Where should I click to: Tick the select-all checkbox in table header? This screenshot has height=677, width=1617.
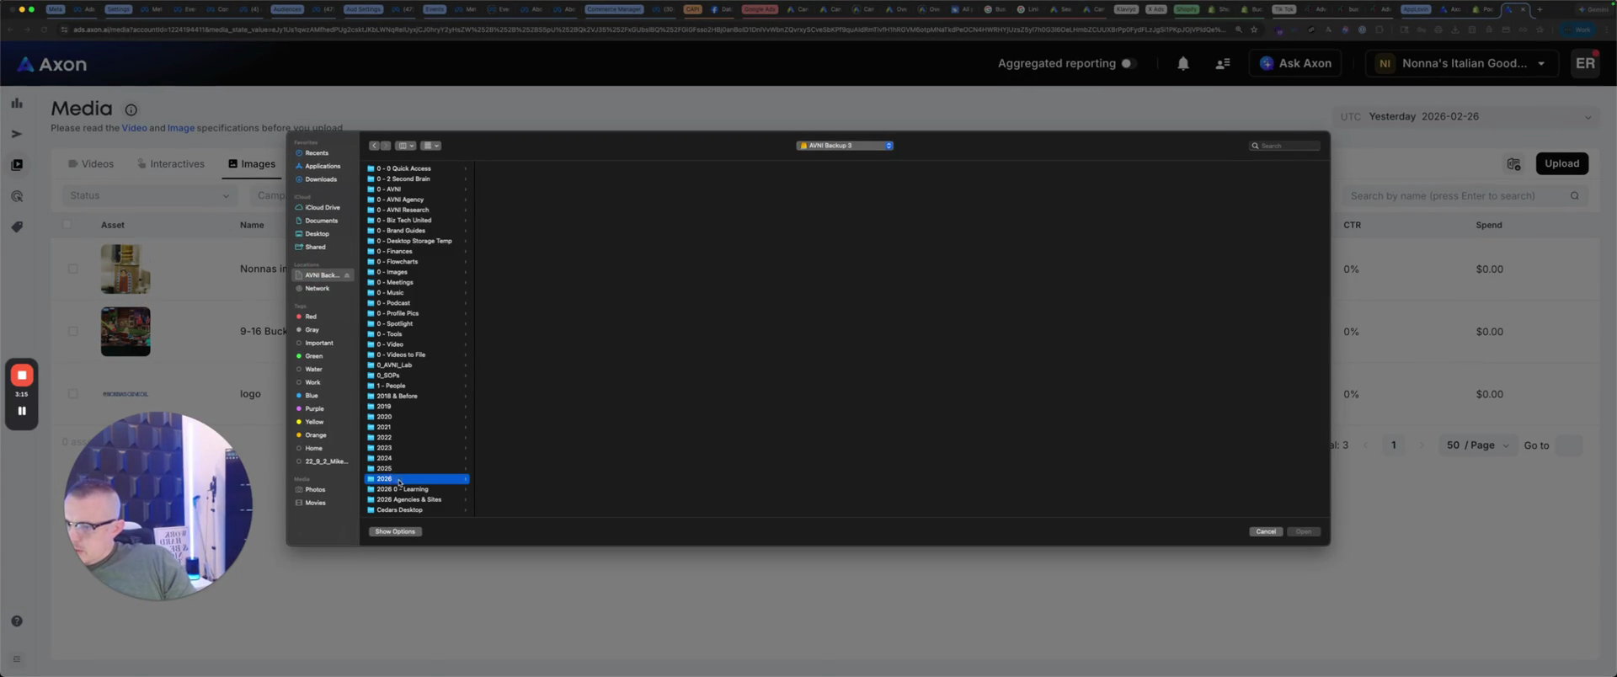(x=67, y=225)
